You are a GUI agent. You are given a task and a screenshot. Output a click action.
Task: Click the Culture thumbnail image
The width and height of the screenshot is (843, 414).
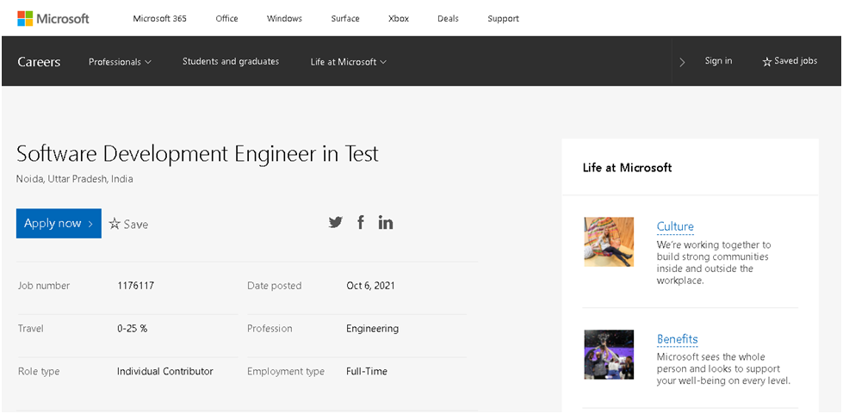[x=609, y=241]
